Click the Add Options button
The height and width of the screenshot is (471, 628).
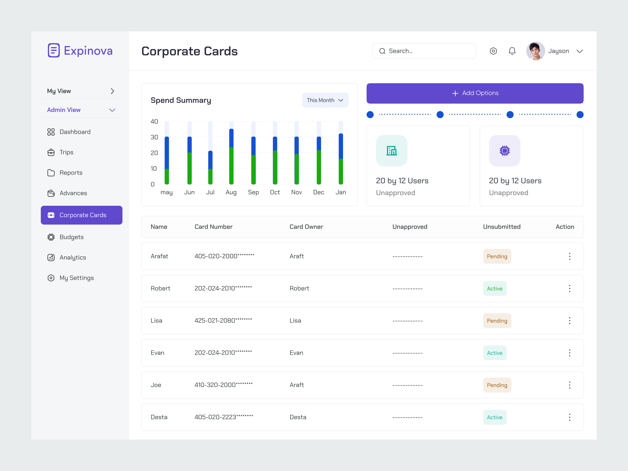click(x=475, y=93)
